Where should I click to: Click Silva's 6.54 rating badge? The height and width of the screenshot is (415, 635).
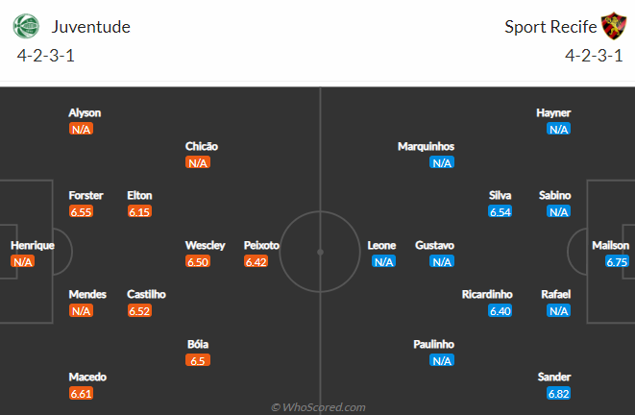pyautogui.click(x=501, y=211)
